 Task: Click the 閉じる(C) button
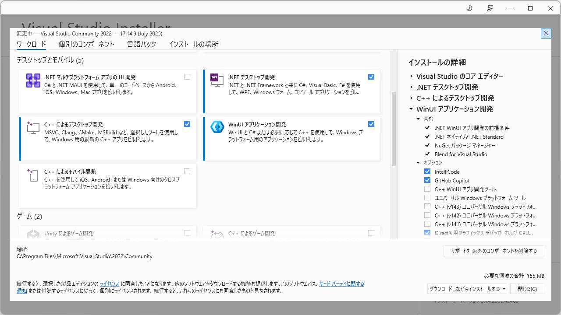[527, 289]
